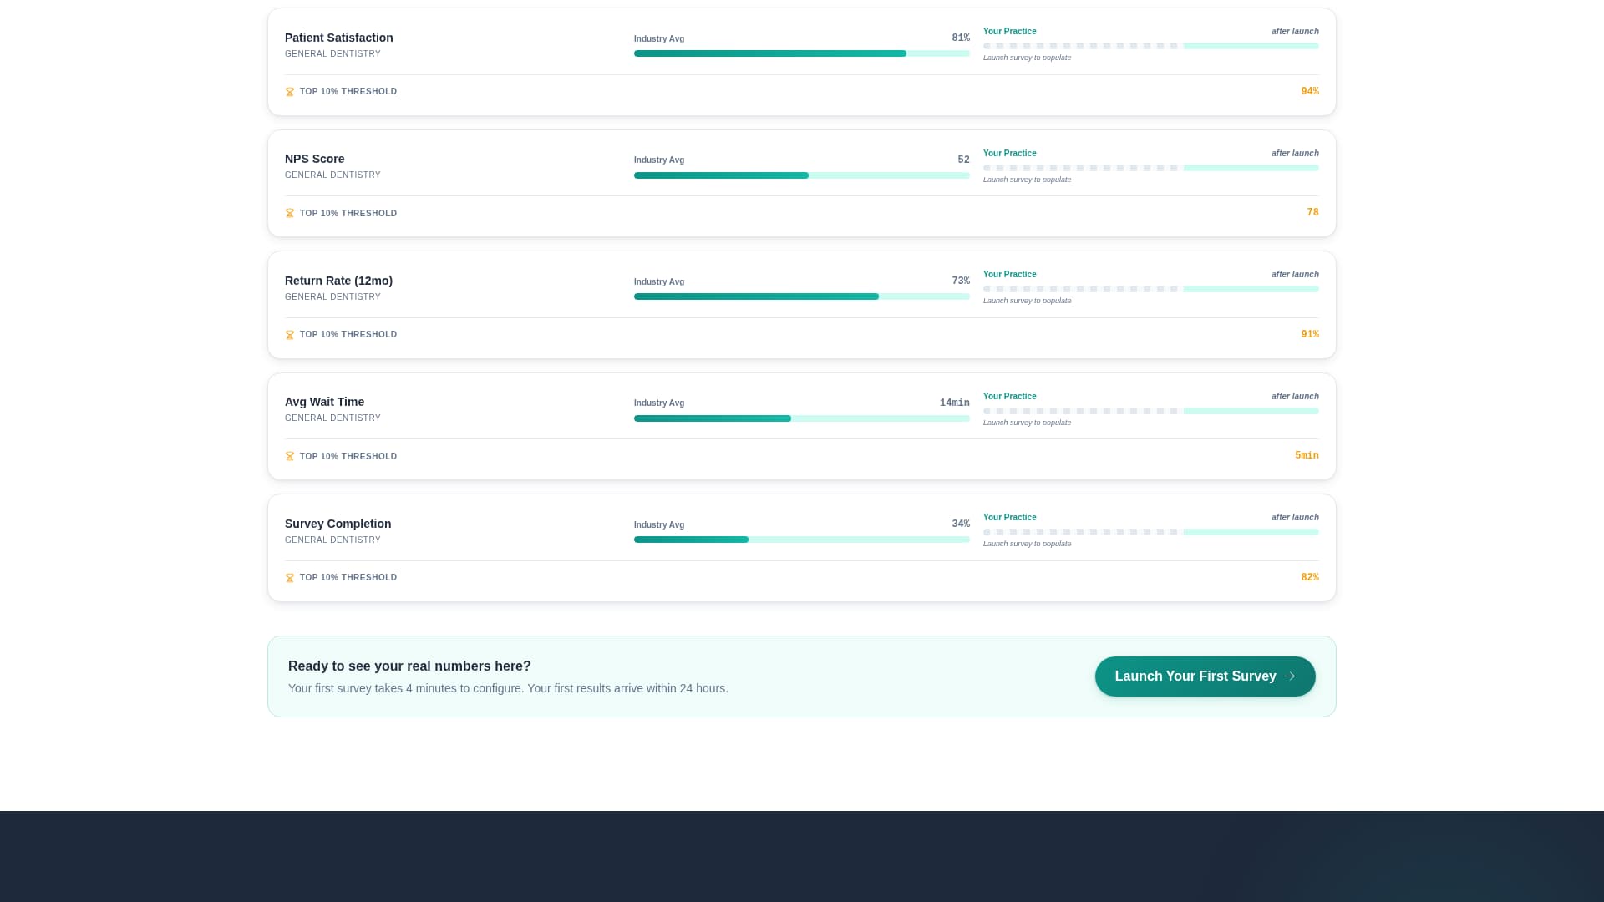The height and width of the screenshot is (902, 1604).
Task: Click the 52 industry average value
Action: 964,160
